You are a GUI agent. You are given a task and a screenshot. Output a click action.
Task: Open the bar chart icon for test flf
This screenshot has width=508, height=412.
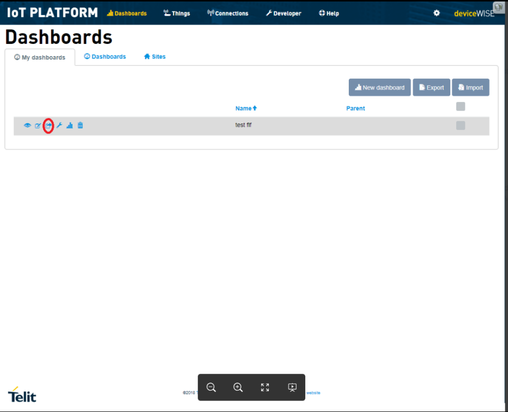(x=69, y=125)
